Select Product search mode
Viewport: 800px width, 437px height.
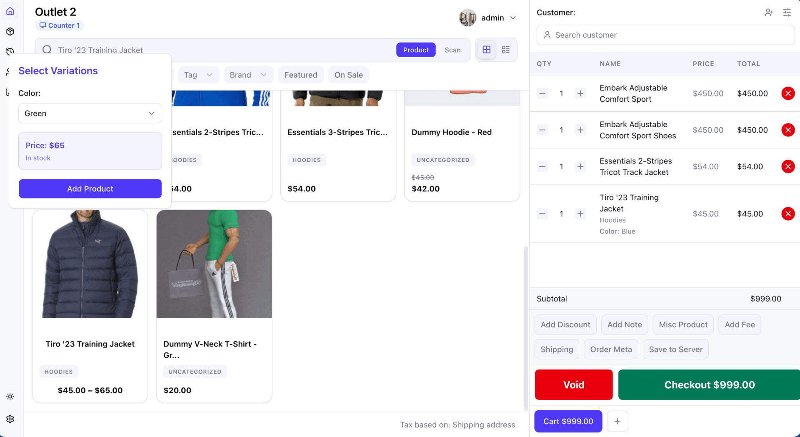(x=416, y=50)
